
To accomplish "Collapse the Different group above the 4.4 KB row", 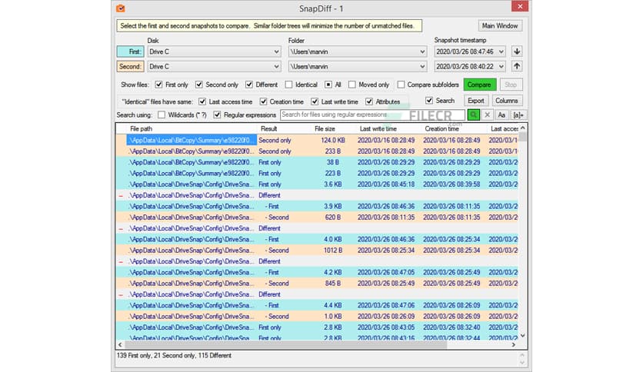I will click(x=121, y=294).
